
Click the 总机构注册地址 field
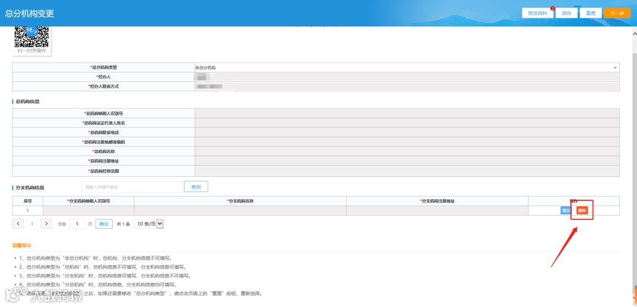pos(407,161)
